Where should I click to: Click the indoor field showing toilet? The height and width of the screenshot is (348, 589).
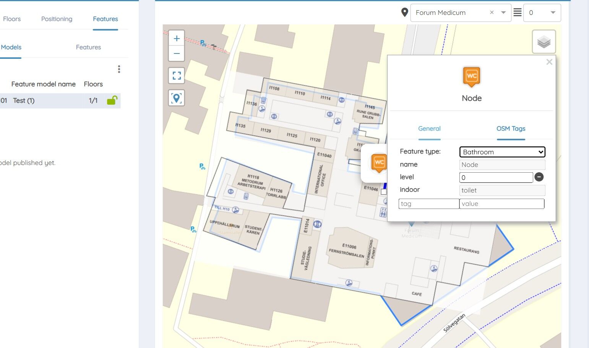[x=502, y=190]
